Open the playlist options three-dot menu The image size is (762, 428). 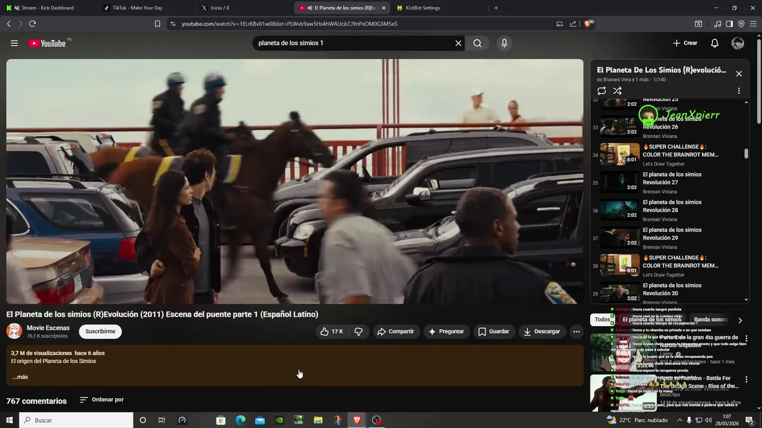click(x=739, y=91)
